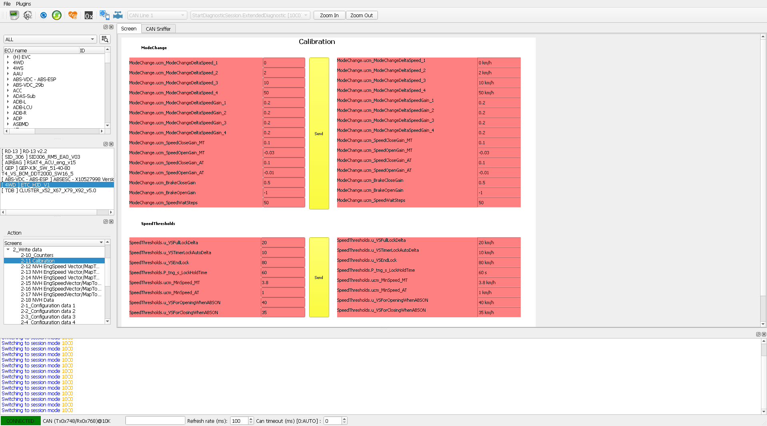Expand the (H) EVC tree node

click(8, 57)
